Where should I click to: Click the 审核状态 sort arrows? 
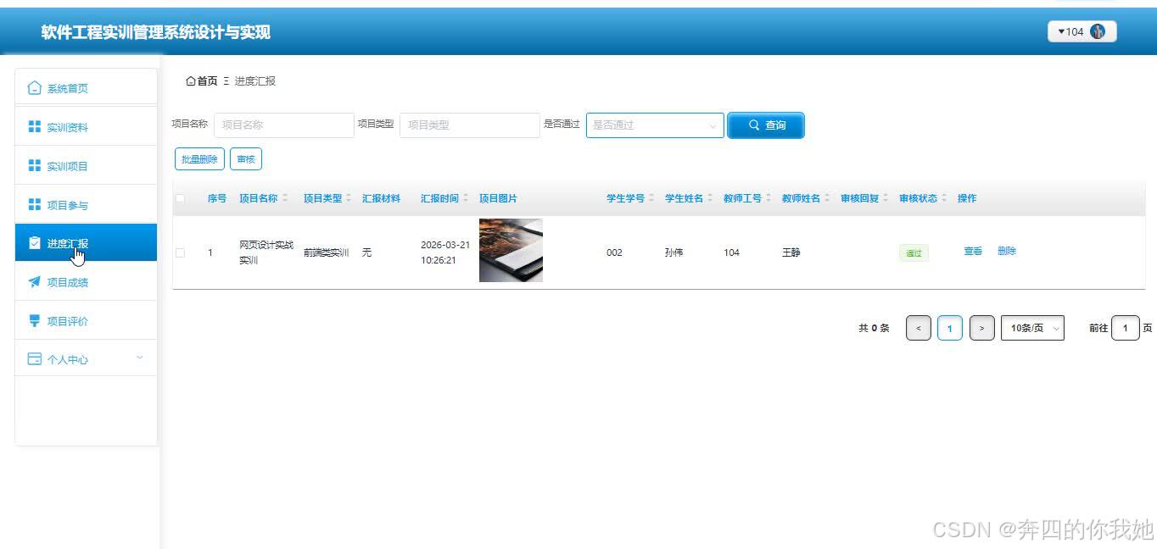coord(944,198)
